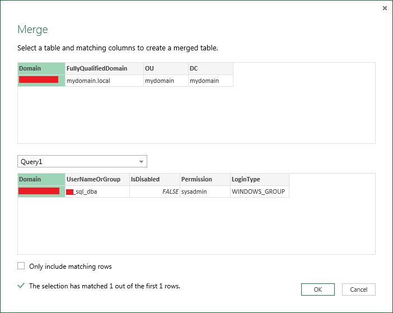
Task: Click the WINDOWS_GROUP cell
Action: click(x=259, y=191)
